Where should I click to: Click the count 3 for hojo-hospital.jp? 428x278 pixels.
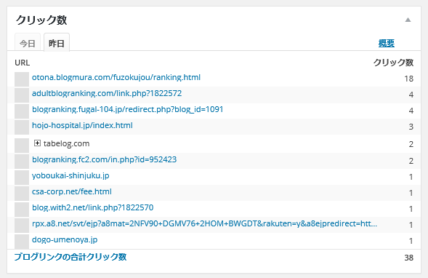(411, 127)
